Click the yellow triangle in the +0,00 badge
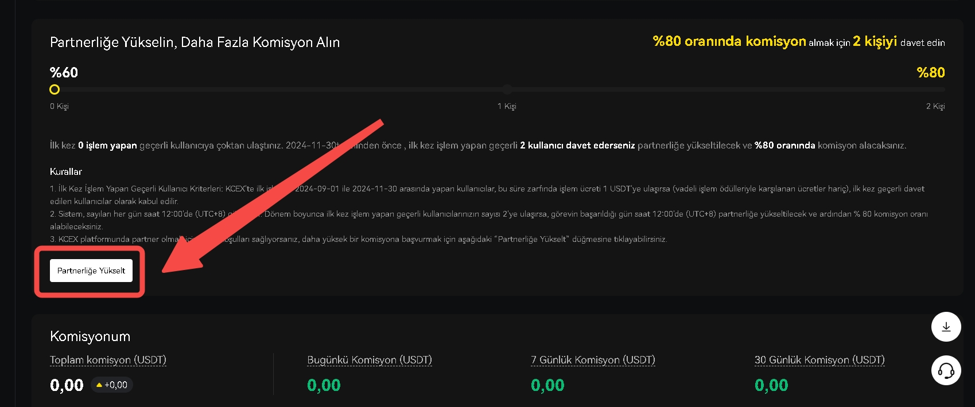Image resolution: width=975 pixels, height=407 pixels. [x=99, y=385]
